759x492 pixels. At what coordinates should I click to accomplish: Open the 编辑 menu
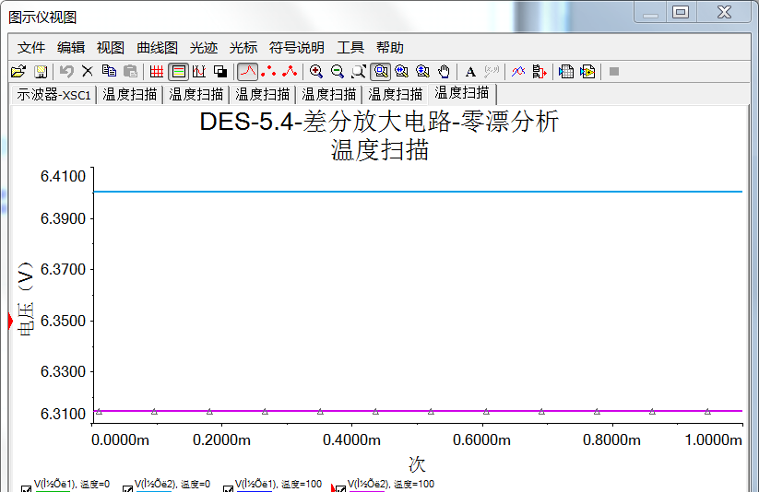coord(71,47)
